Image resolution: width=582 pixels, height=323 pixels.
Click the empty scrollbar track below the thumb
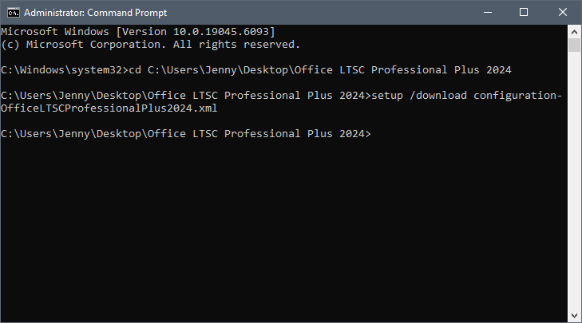click(574, 180)
